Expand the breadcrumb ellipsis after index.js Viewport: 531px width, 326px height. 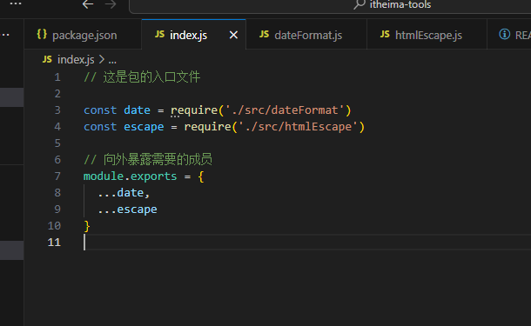click(112, 61)
